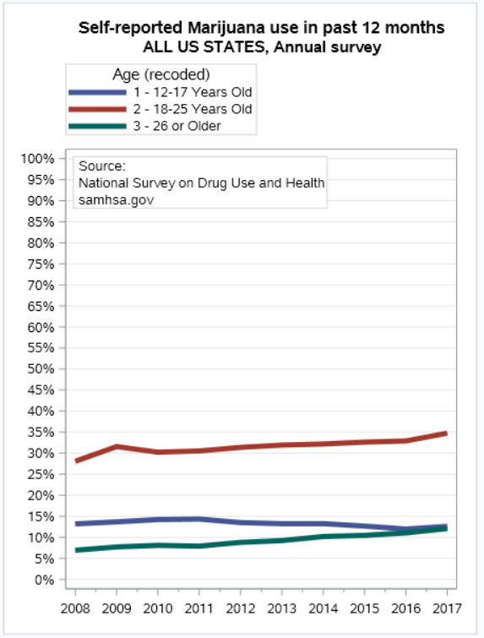Image resolution: width=484 pixels, height=638 pixels.
Task: Click the red line endpoint at 2017
Action: [x=446, y=434]
